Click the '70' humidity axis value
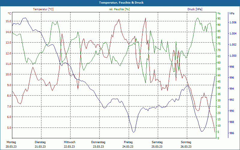 pyautogui.click(x=219, y=50)
